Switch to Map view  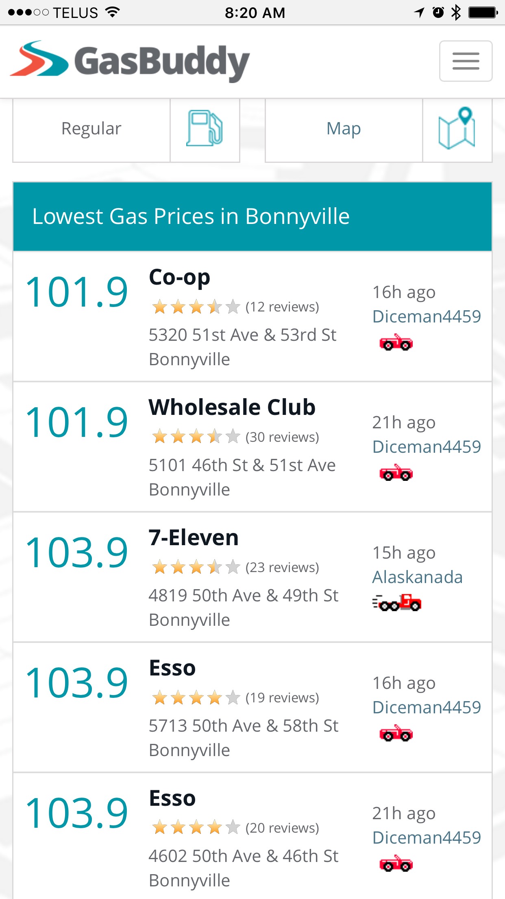(344, 129)
